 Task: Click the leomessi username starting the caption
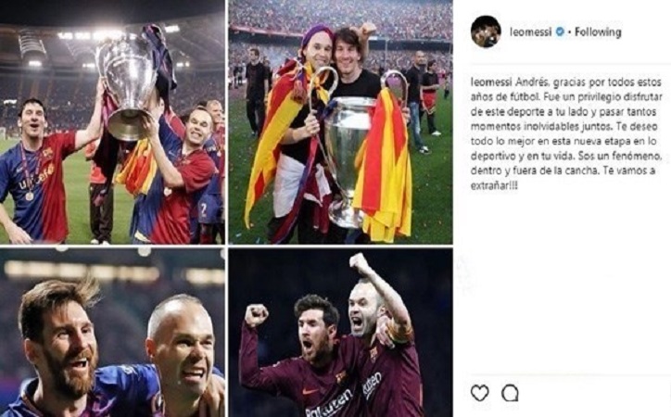click(x=490, y=82)
